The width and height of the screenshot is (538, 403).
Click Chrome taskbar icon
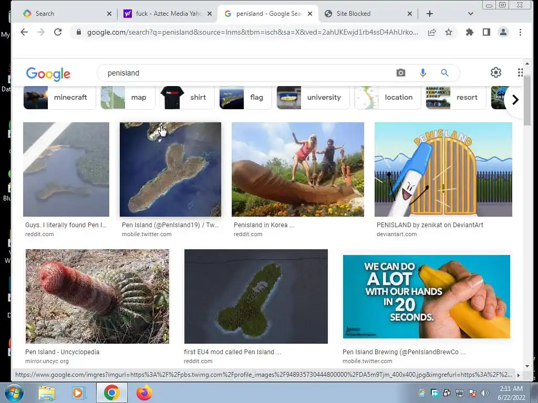(111, 393)
